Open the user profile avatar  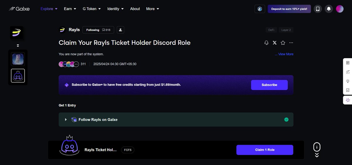click(340, 9)
